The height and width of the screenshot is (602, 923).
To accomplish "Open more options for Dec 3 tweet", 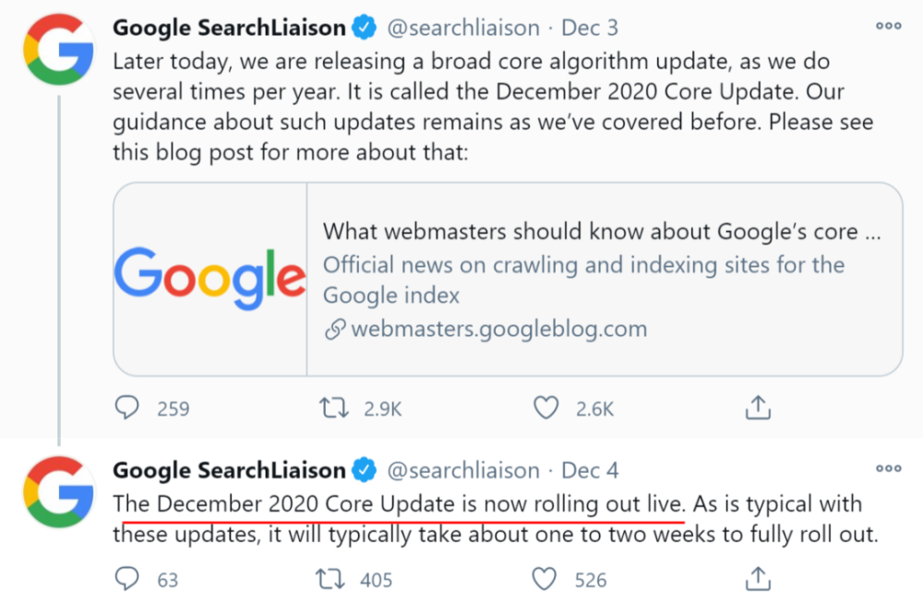I will [x=888, y=26].
